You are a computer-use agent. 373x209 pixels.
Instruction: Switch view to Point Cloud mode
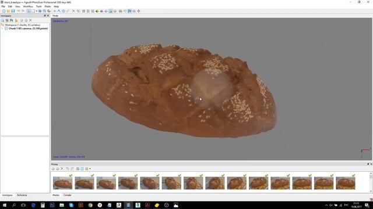click(x=83, y=11)
